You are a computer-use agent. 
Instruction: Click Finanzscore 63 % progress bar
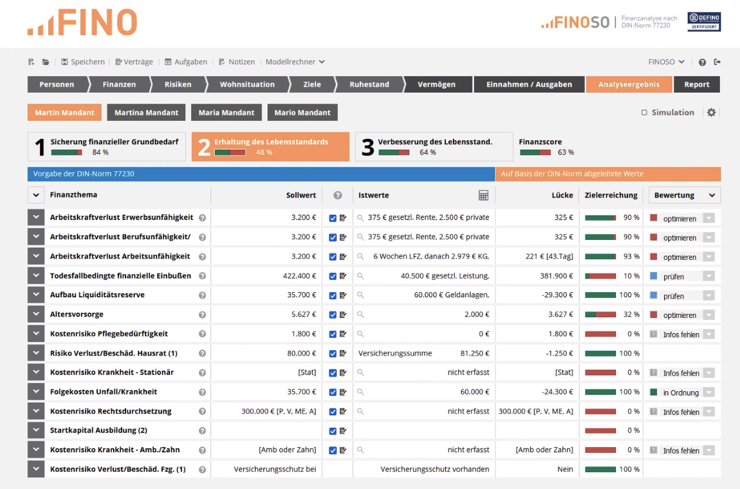tap(535, 152)
